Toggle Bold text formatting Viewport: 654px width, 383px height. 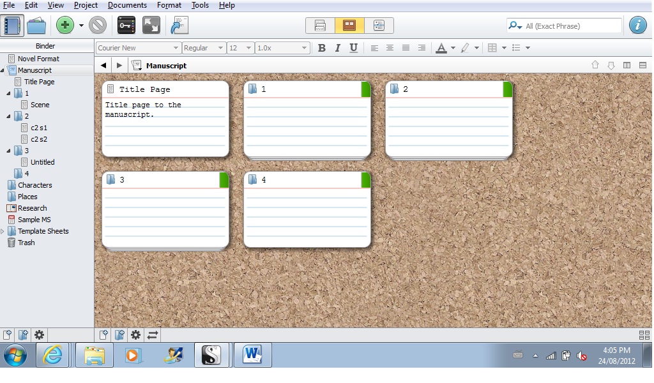(x=321, y=48)
